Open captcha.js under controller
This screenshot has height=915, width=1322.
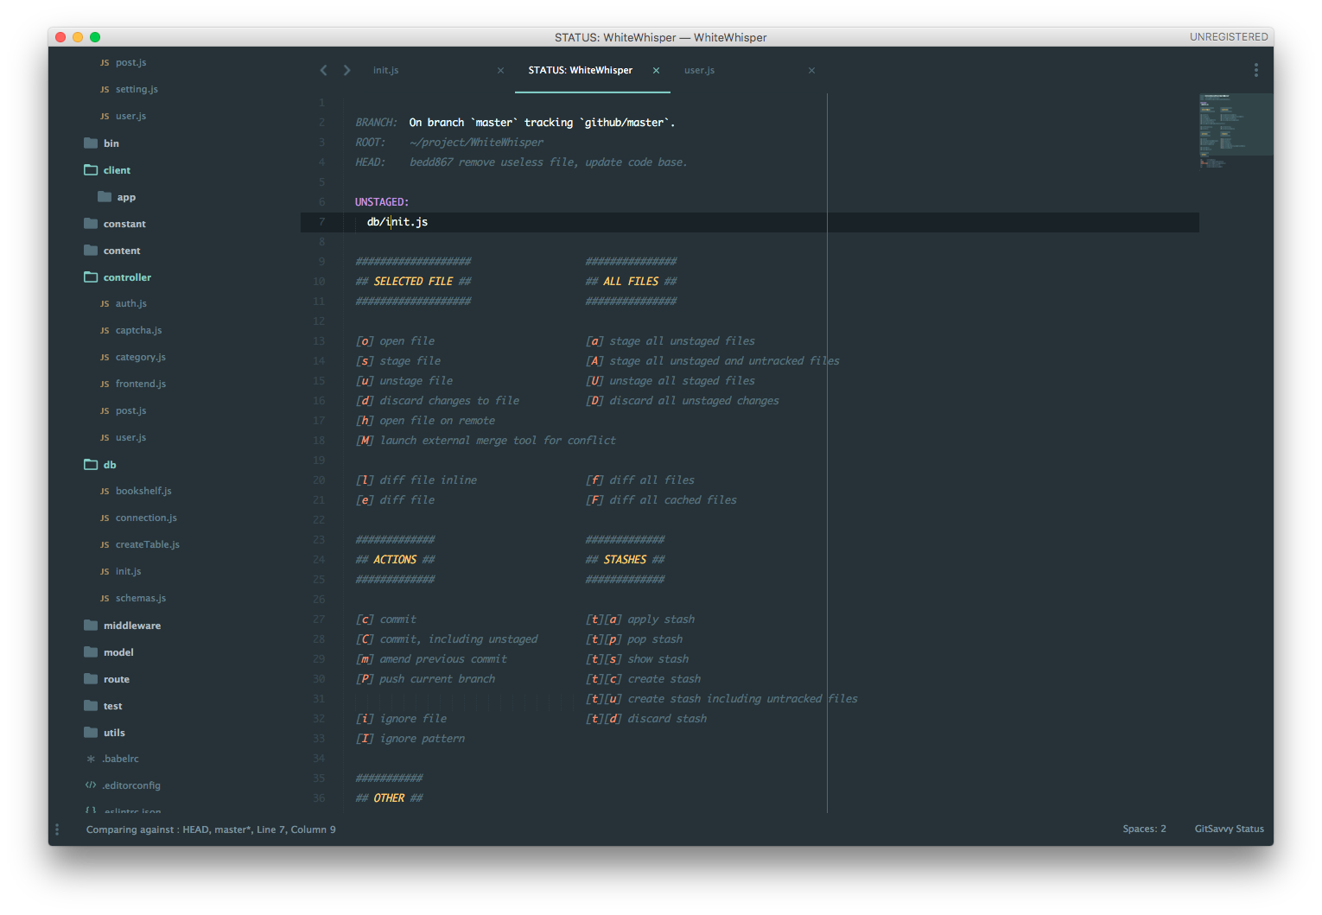point(138,330)
